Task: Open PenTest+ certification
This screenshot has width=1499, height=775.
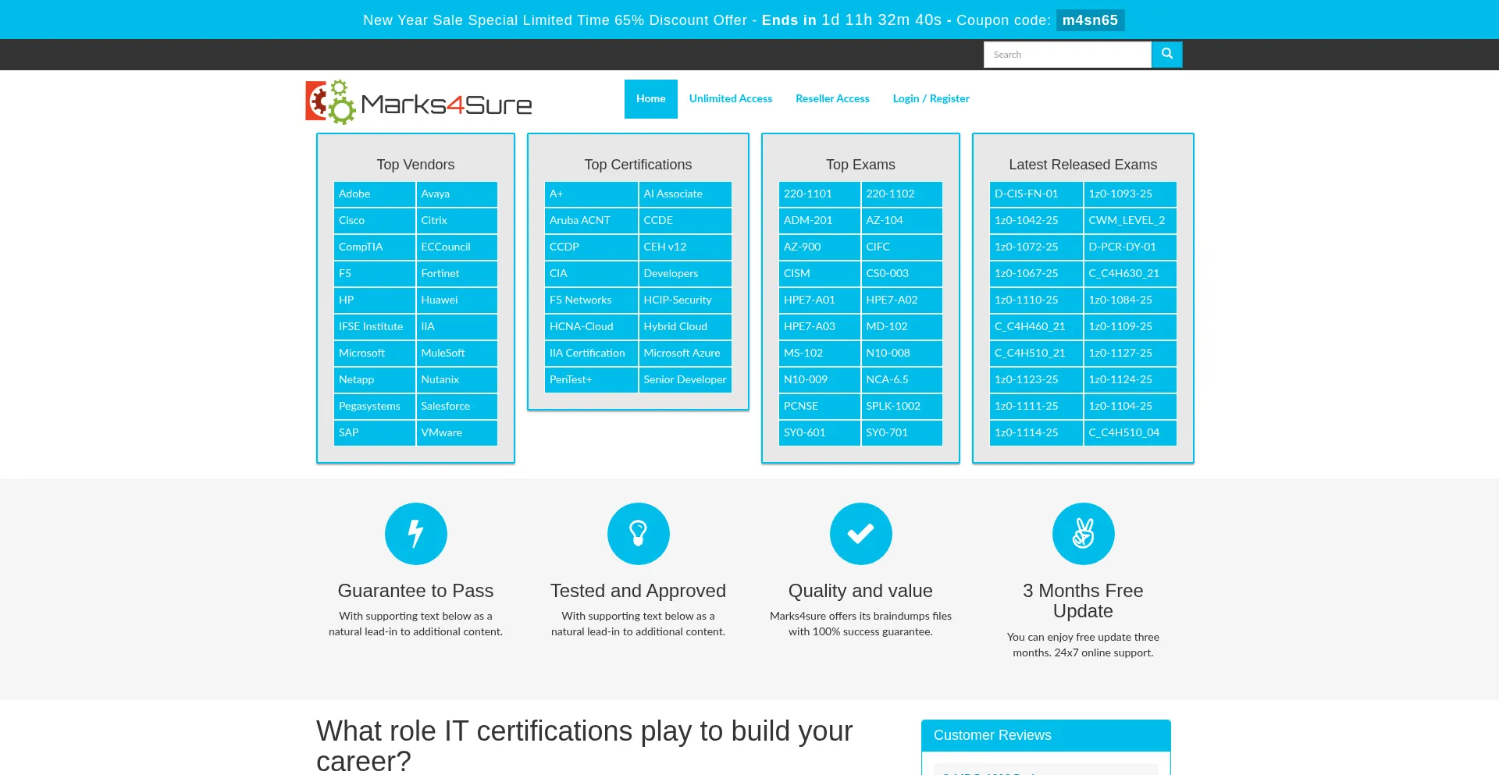Action: coord(591,379)
